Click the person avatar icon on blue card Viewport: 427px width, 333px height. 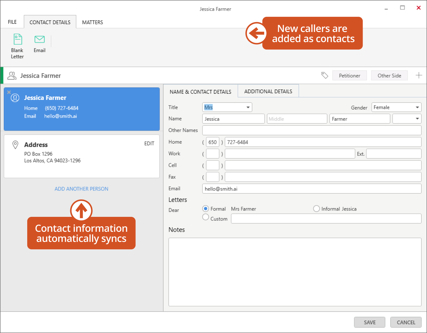tap(15, 98)
